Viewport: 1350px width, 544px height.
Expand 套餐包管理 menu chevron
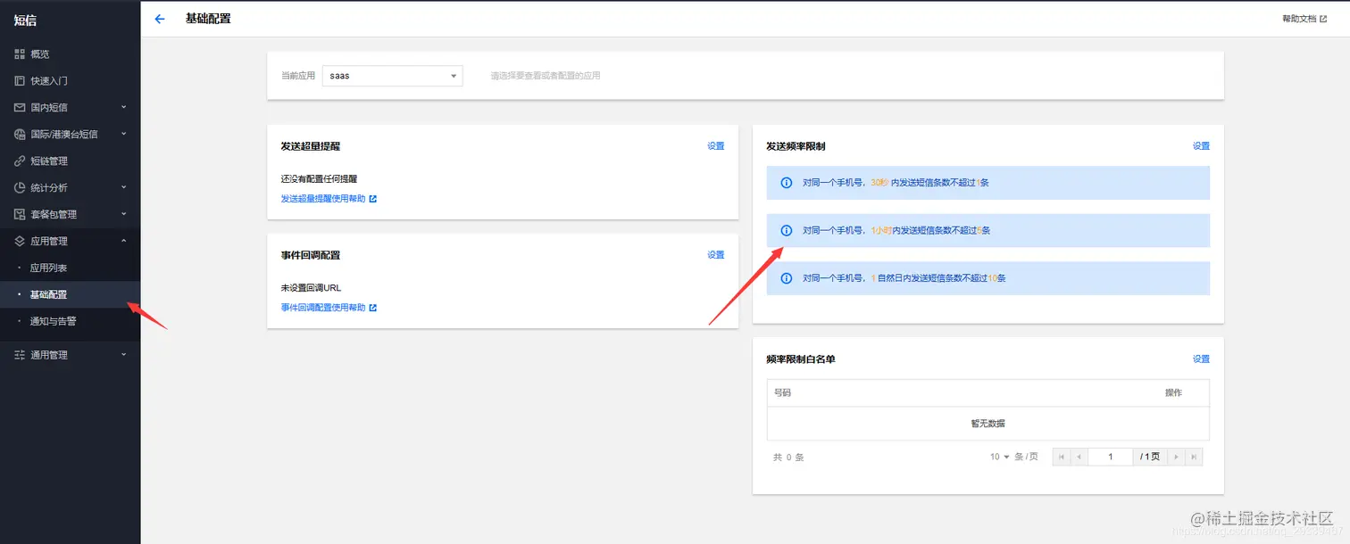point(124,214)
